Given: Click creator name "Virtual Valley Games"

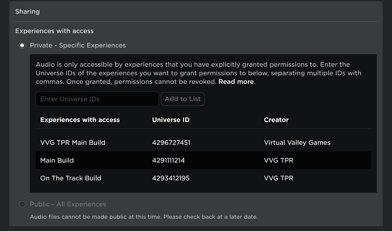Looking at the screenshot, I should [x=297, y=142].
